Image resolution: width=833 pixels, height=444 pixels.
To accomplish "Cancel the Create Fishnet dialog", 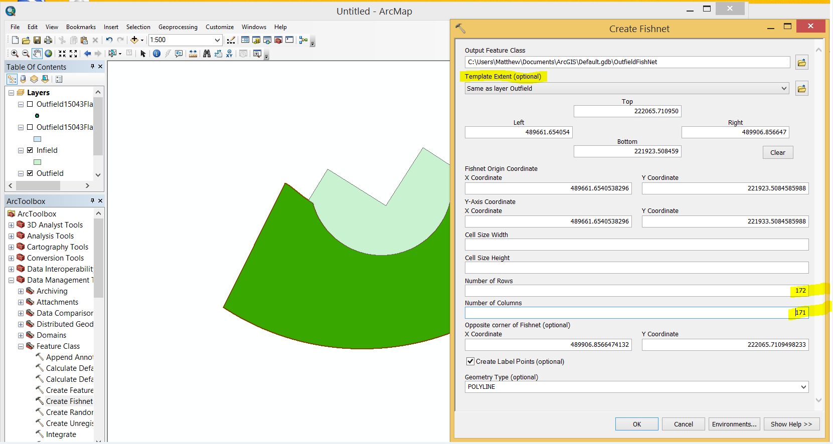I will (684, 424).
